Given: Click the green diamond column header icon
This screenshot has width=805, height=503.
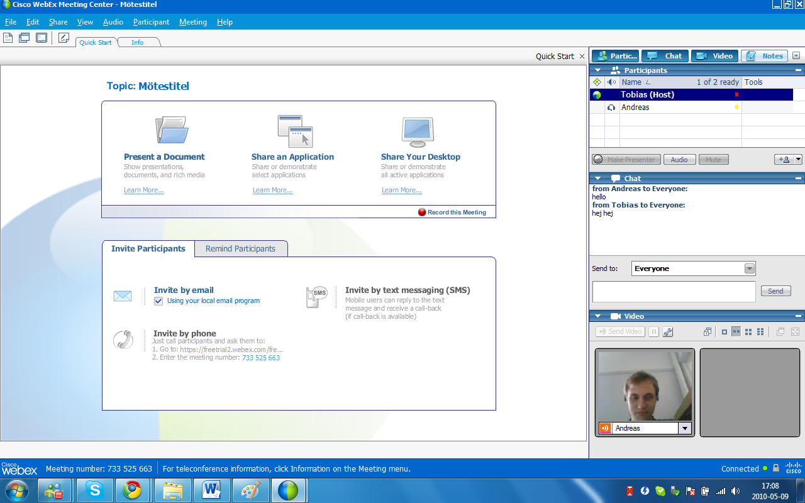Looking at the screenshot, I should pyautogui.click(x=597, y=82).
